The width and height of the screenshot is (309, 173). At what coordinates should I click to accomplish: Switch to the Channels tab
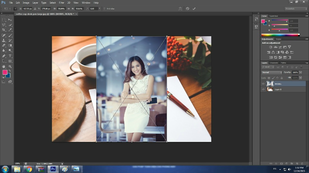pos(274,63)
